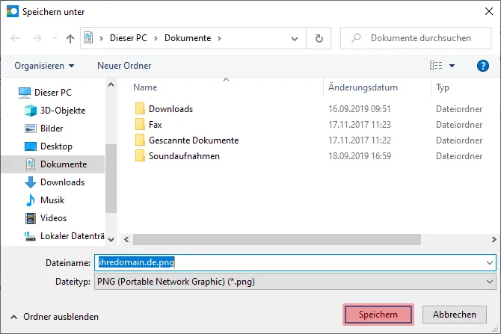Sort files by the Typ column
Image resolution: width=501 pixels, height=334 pixels.
point(443,87)
